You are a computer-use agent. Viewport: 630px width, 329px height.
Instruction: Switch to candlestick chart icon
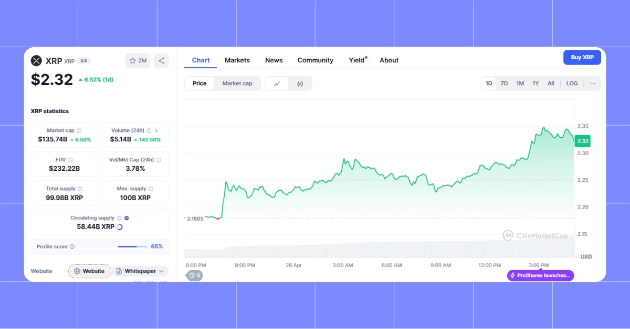[x=300, y=83]
